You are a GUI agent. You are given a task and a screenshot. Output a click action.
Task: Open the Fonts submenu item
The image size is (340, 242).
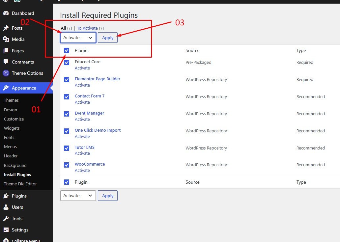[9, 137]
